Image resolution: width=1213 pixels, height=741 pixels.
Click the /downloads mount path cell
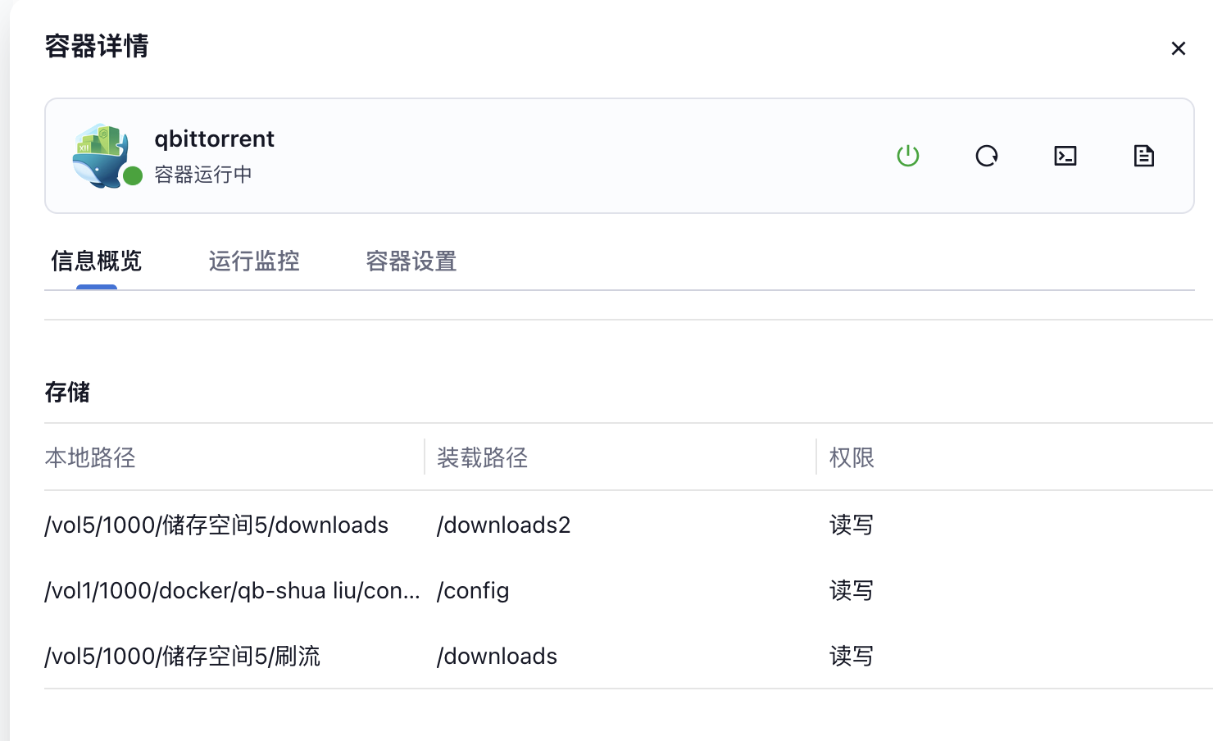497,656
